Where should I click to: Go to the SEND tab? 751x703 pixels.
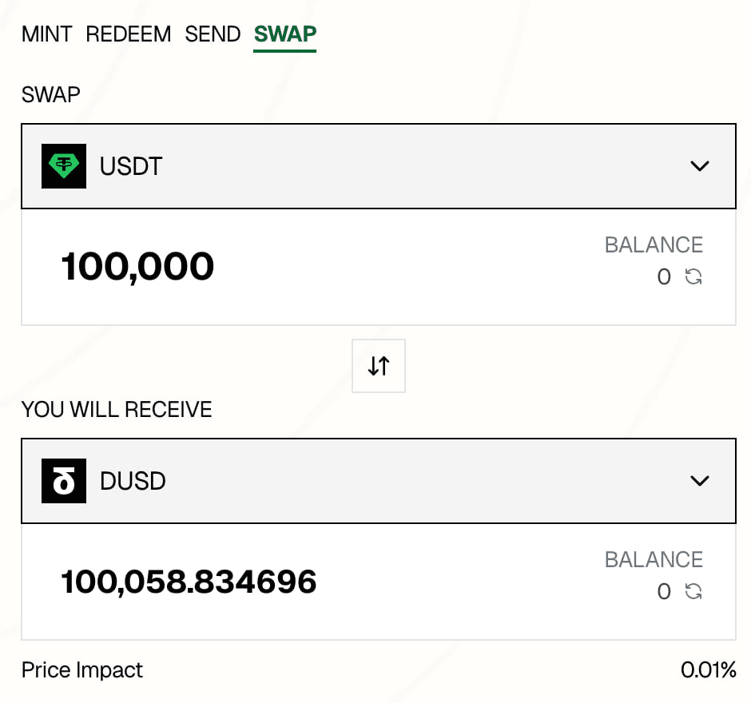(213, 34)
